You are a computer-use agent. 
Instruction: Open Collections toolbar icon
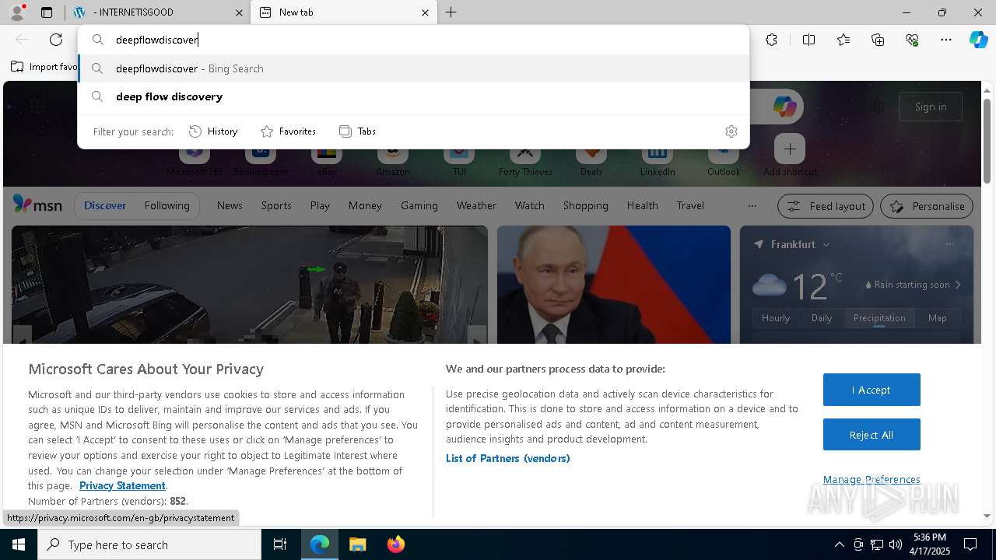coord(878,40)
